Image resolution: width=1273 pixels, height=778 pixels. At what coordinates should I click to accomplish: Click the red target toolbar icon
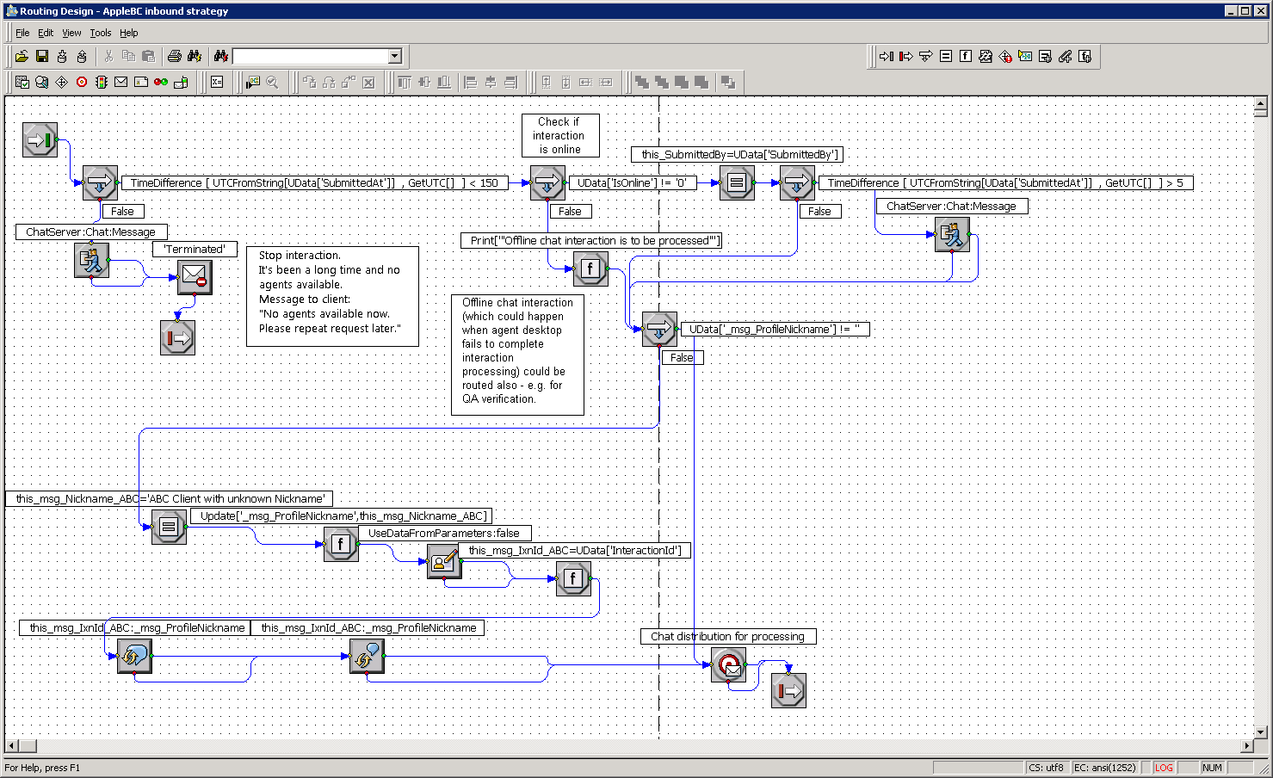click(x=82, y=83)
